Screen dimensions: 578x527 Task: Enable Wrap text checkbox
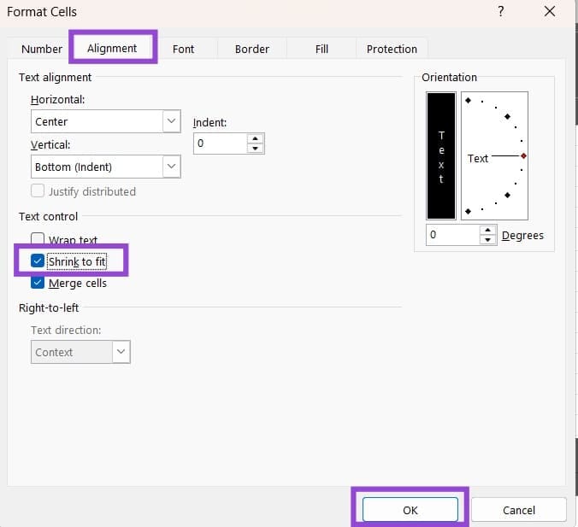tap(38, 240)
